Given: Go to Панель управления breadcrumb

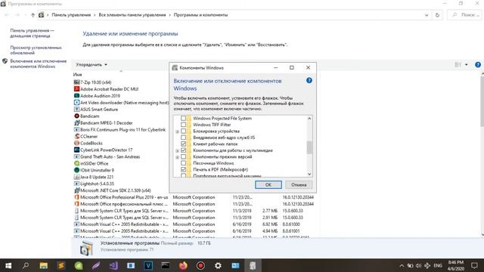Looking at the screenshot, I should 71,15.
